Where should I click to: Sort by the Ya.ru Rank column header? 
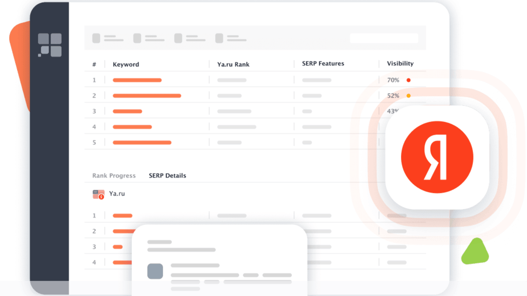[233, 64]
